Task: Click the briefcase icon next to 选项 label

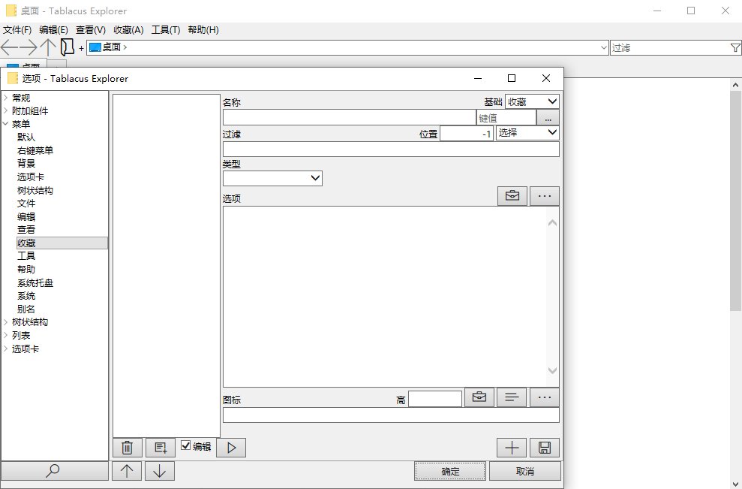Action: [512, 196]
